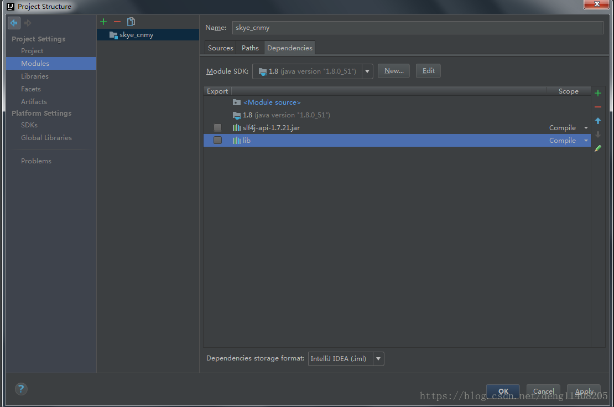
Task: Edit dependency with the pencil icon
Action: (598, 148)
